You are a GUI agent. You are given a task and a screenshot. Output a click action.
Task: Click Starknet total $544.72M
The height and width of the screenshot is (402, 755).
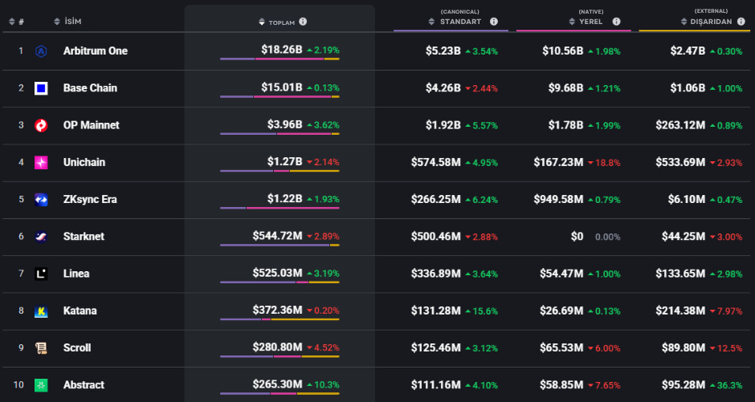pyautogui.click(x=277, y=236)
